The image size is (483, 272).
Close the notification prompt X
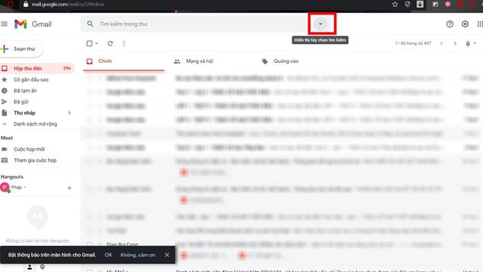click(167, 255)
